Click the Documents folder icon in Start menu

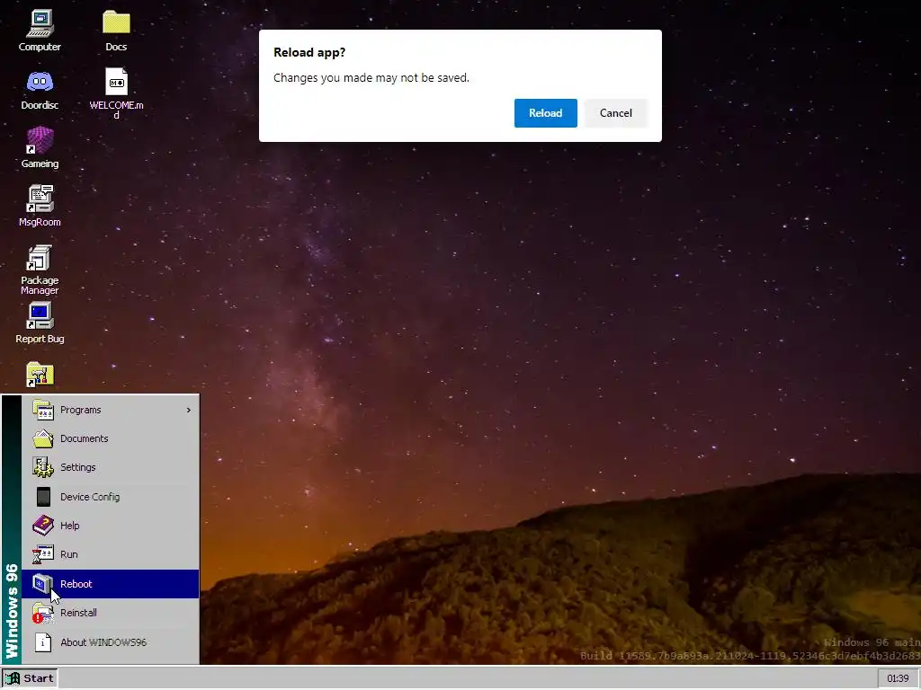43,438
